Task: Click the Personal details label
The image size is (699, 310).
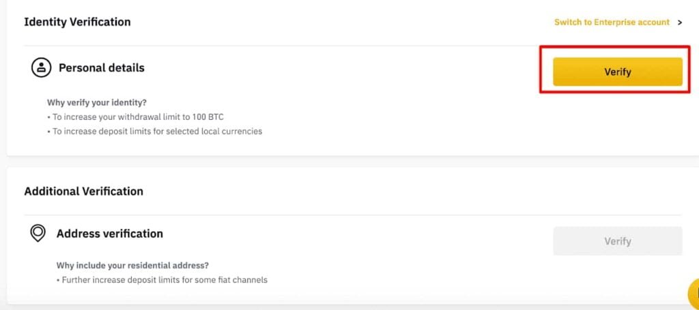Action: (102, 67)
